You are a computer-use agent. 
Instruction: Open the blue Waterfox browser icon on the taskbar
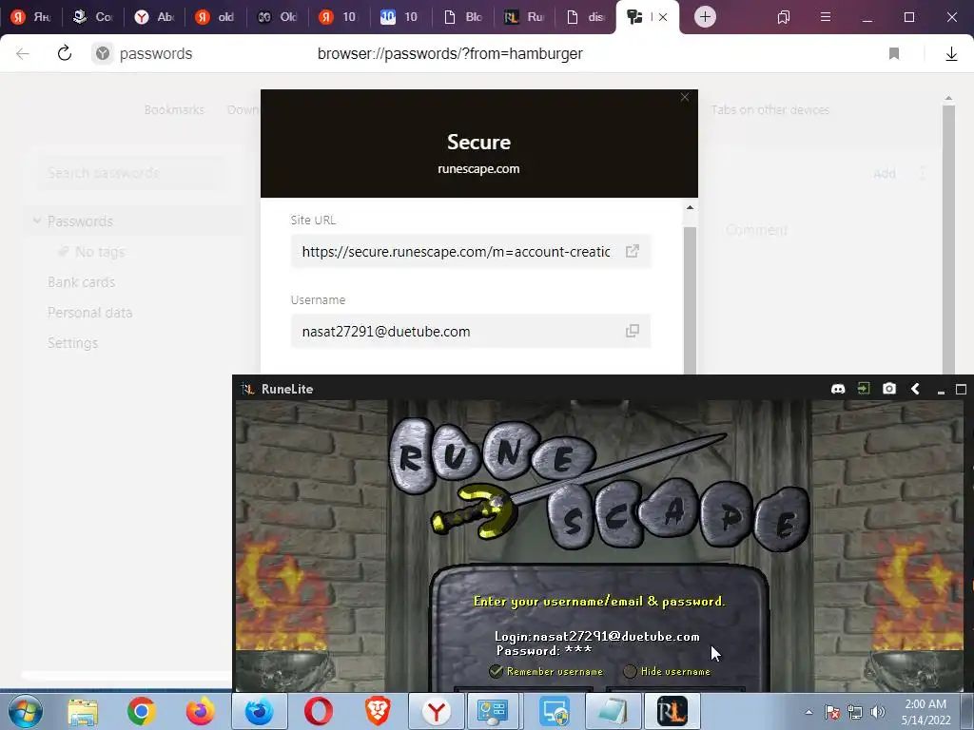point(260,711)
